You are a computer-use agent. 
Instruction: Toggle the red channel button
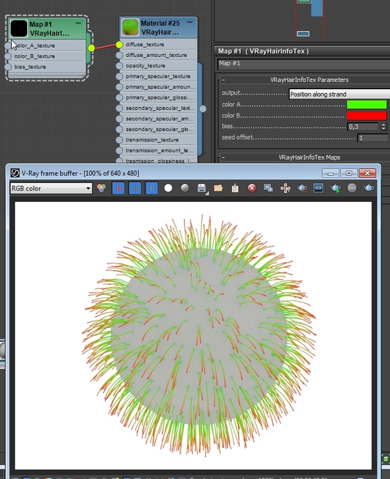coord(118,188)
